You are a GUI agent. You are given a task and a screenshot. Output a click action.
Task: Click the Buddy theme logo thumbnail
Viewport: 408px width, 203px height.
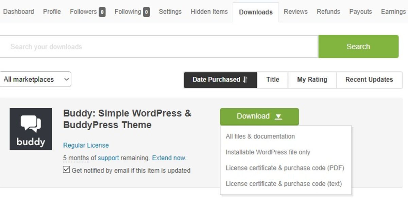[x=31, y=129]
